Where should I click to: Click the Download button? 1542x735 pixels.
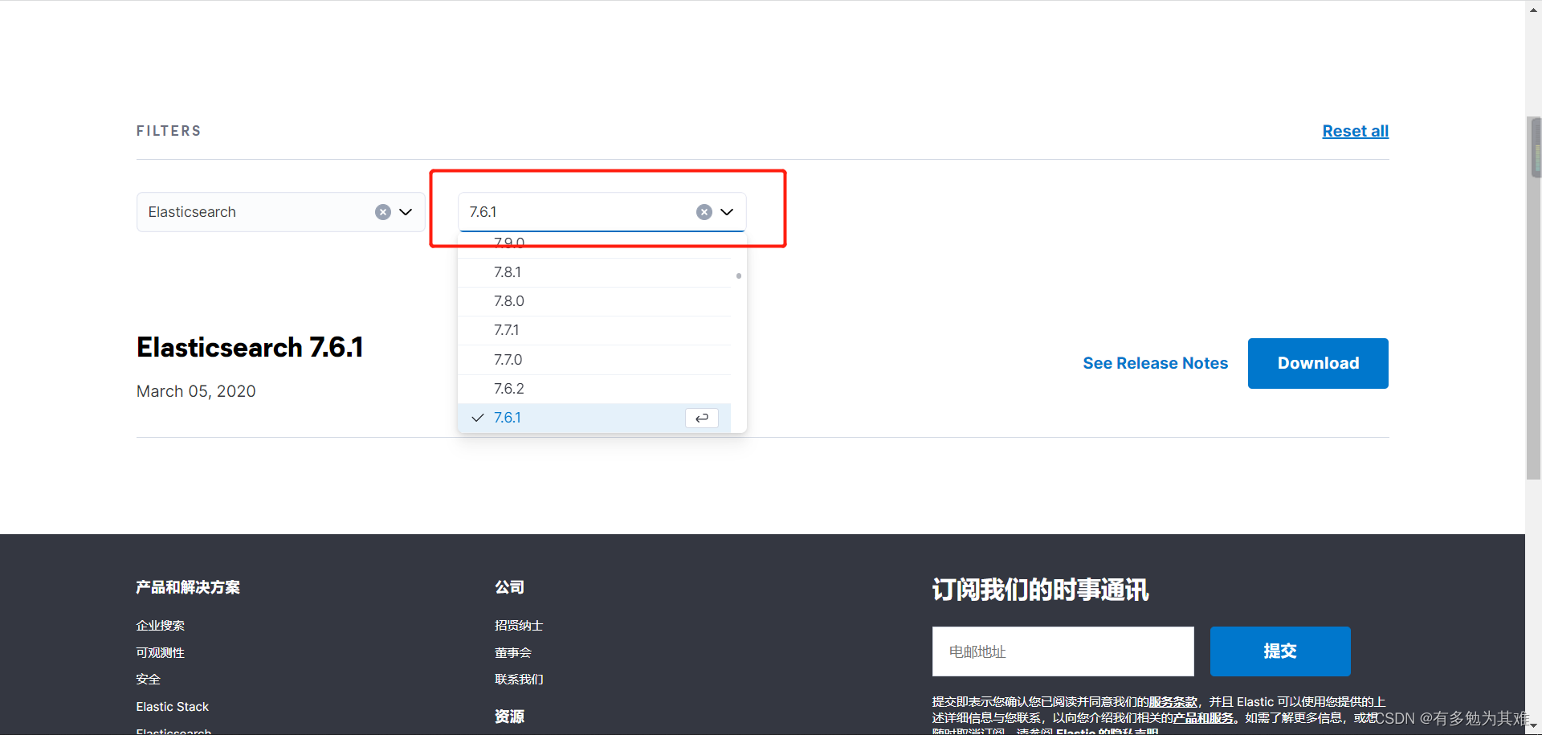click(1317, 362)
